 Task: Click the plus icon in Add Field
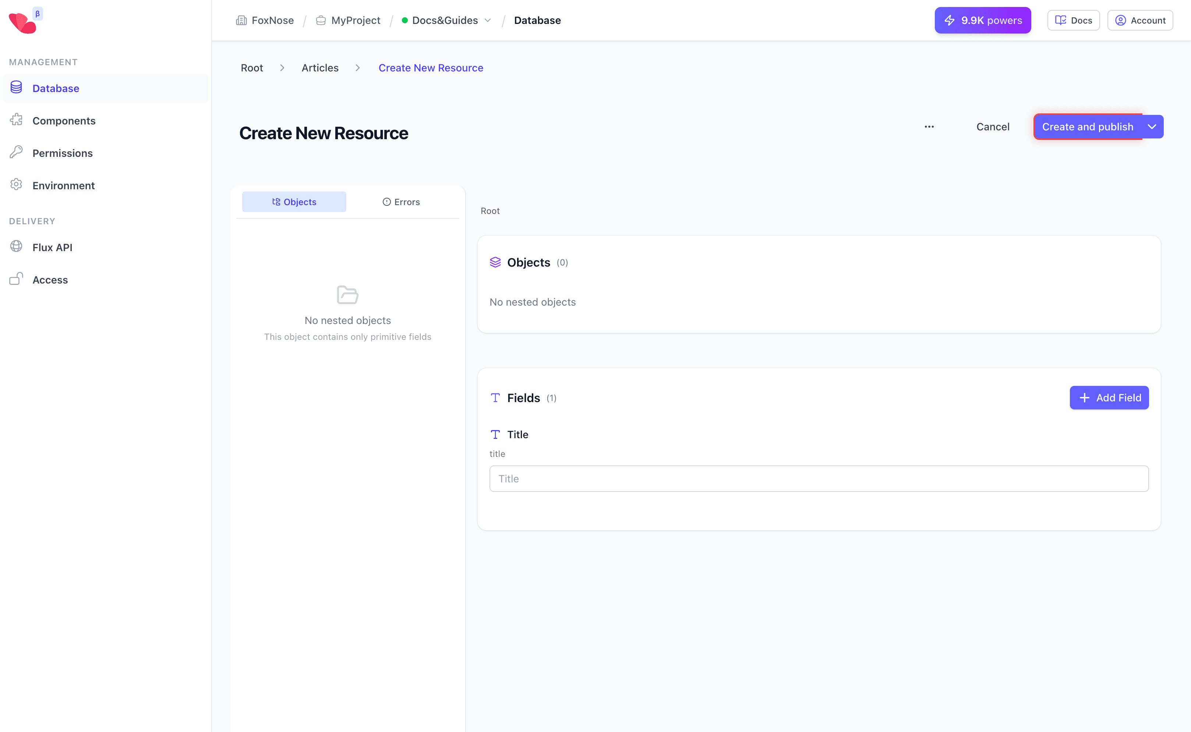[1085, 398]
